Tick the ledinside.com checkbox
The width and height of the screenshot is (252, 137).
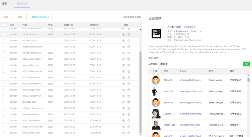3,102
